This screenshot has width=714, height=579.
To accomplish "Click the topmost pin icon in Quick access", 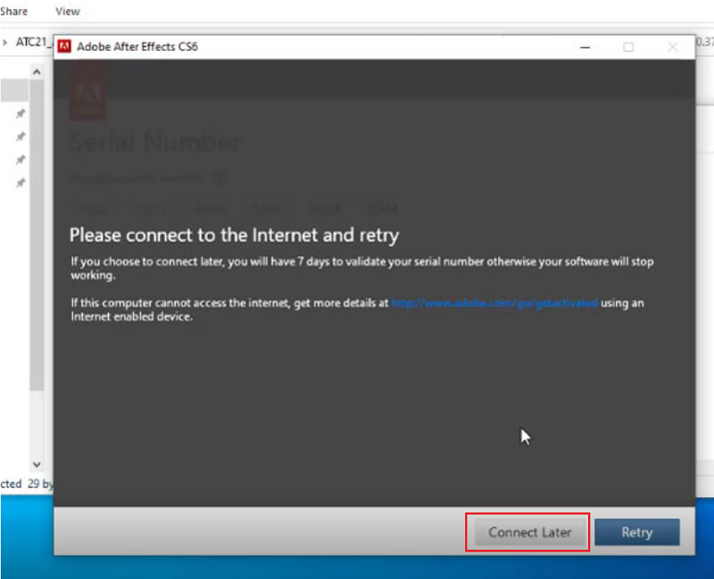I will [19, 113].
